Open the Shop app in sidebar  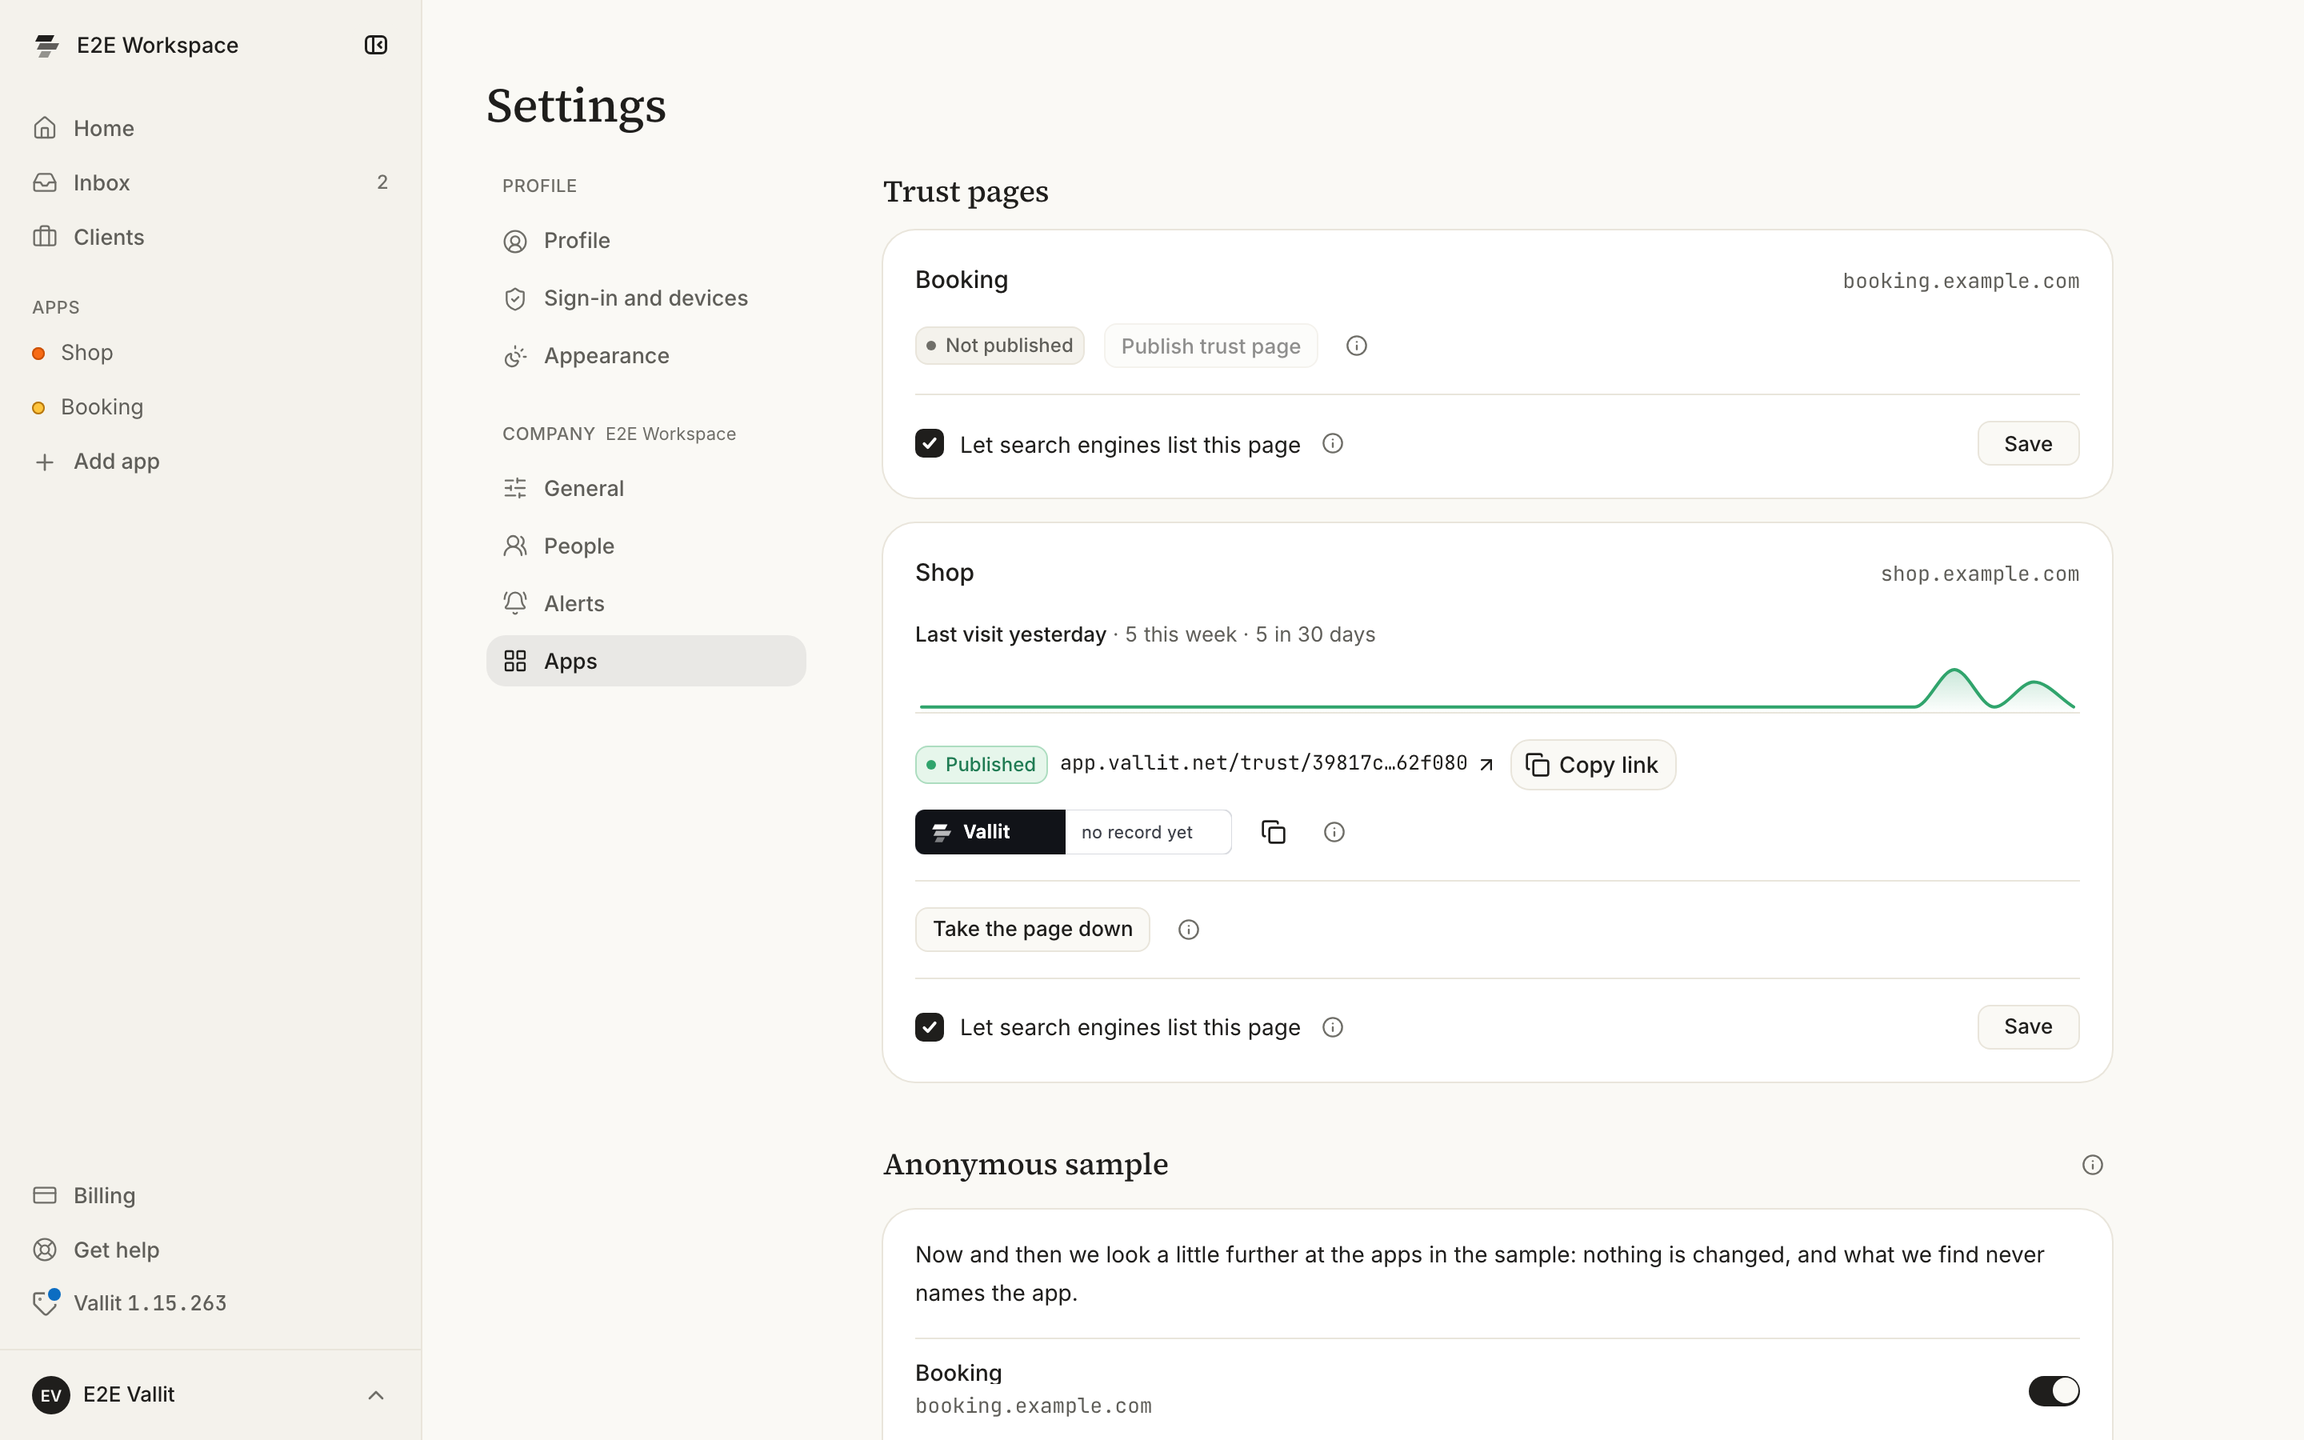(210, 352)
